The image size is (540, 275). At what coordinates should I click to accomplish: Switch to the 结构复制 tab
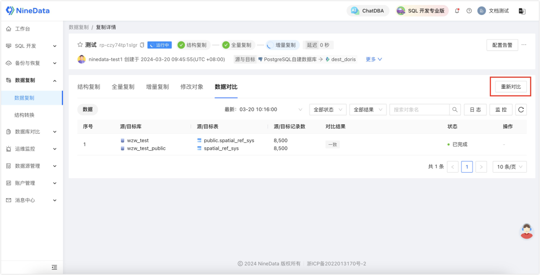click(x=89, y=87)
